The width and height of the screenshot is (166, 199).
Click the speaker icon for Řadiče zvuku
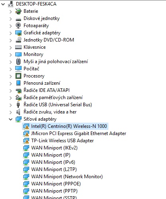(x=18, y=112)
